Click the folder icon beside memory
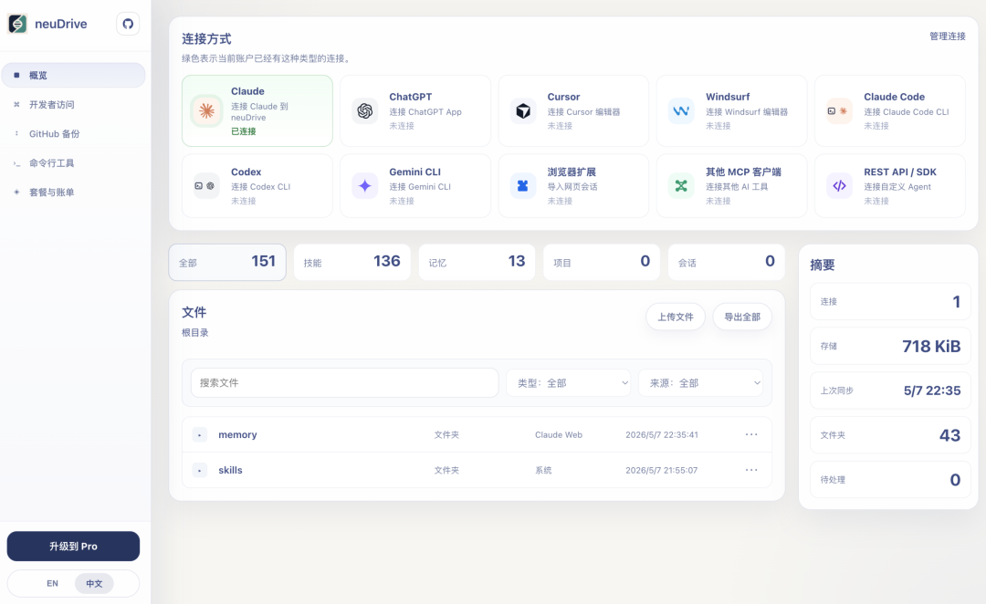 coord(200,435)
